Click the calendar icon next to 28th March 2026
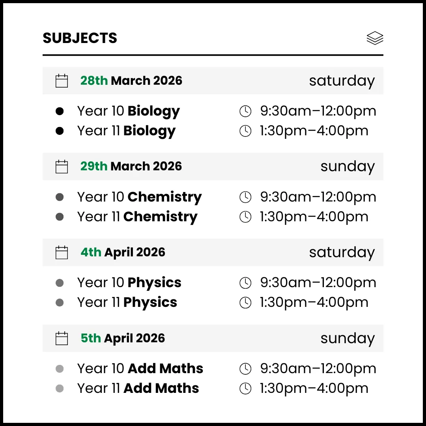 click(62, 81)
